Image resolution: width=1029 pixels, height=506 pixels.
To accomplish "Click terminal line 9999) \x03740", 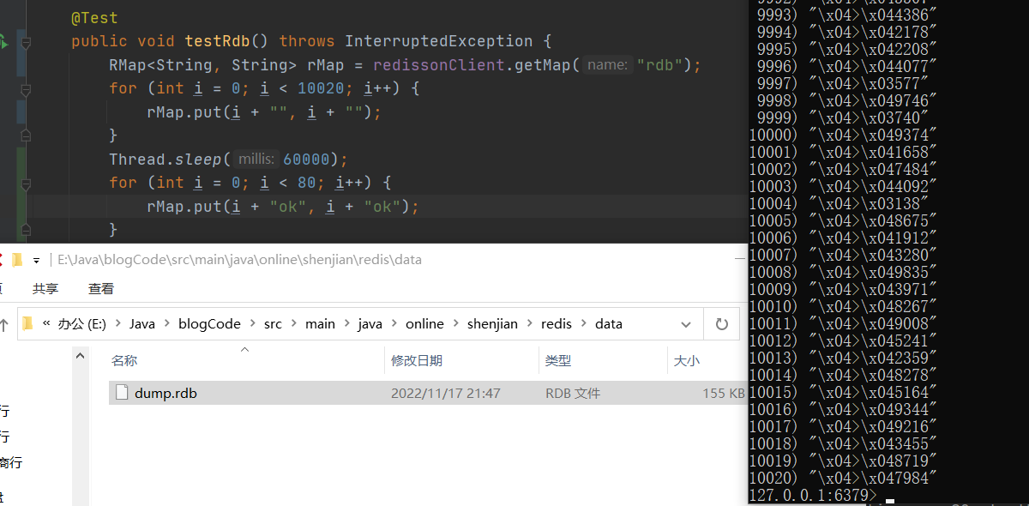I will coord(843,117).
